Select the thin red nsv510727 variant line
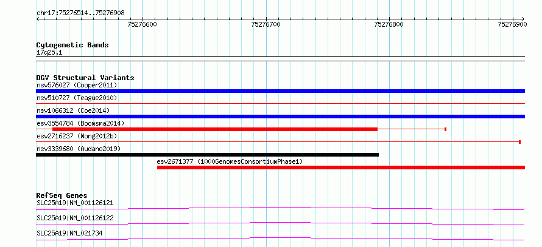The image size is (542, 247). (280, 103)
